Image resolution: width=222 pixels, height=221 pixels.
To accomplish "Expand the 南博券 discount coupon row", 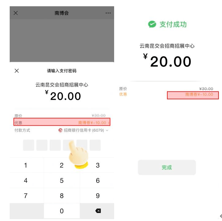I will (93, 123).
